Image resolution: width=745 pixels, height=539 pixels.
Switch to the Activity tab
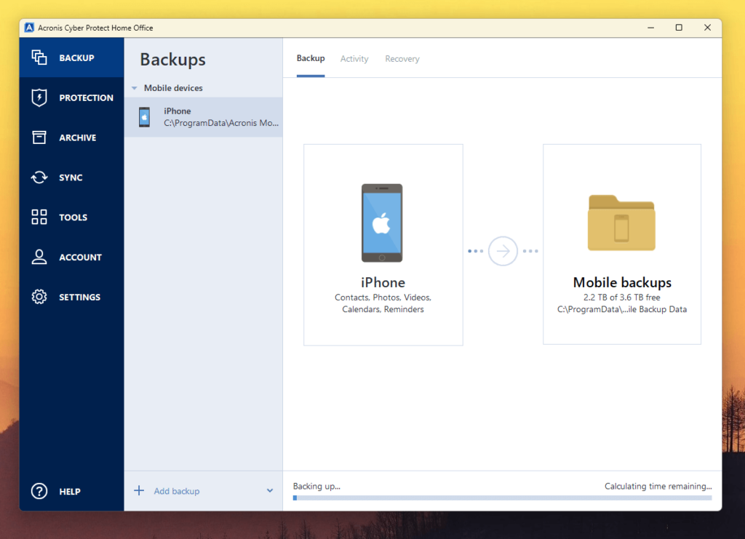354,59
